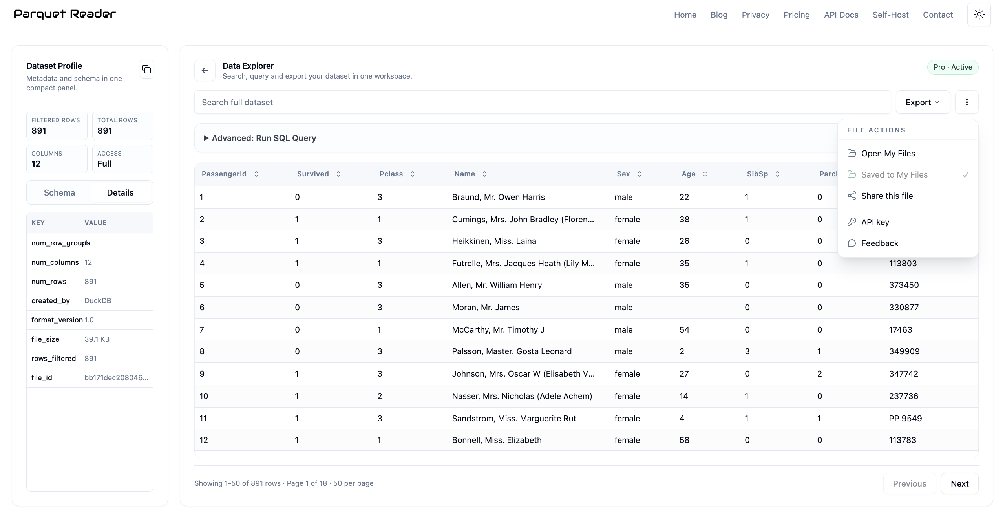This screenshot has width=1005, height=518.
Task: Click the created_by value DuckDB
Action: click(98, 300)
